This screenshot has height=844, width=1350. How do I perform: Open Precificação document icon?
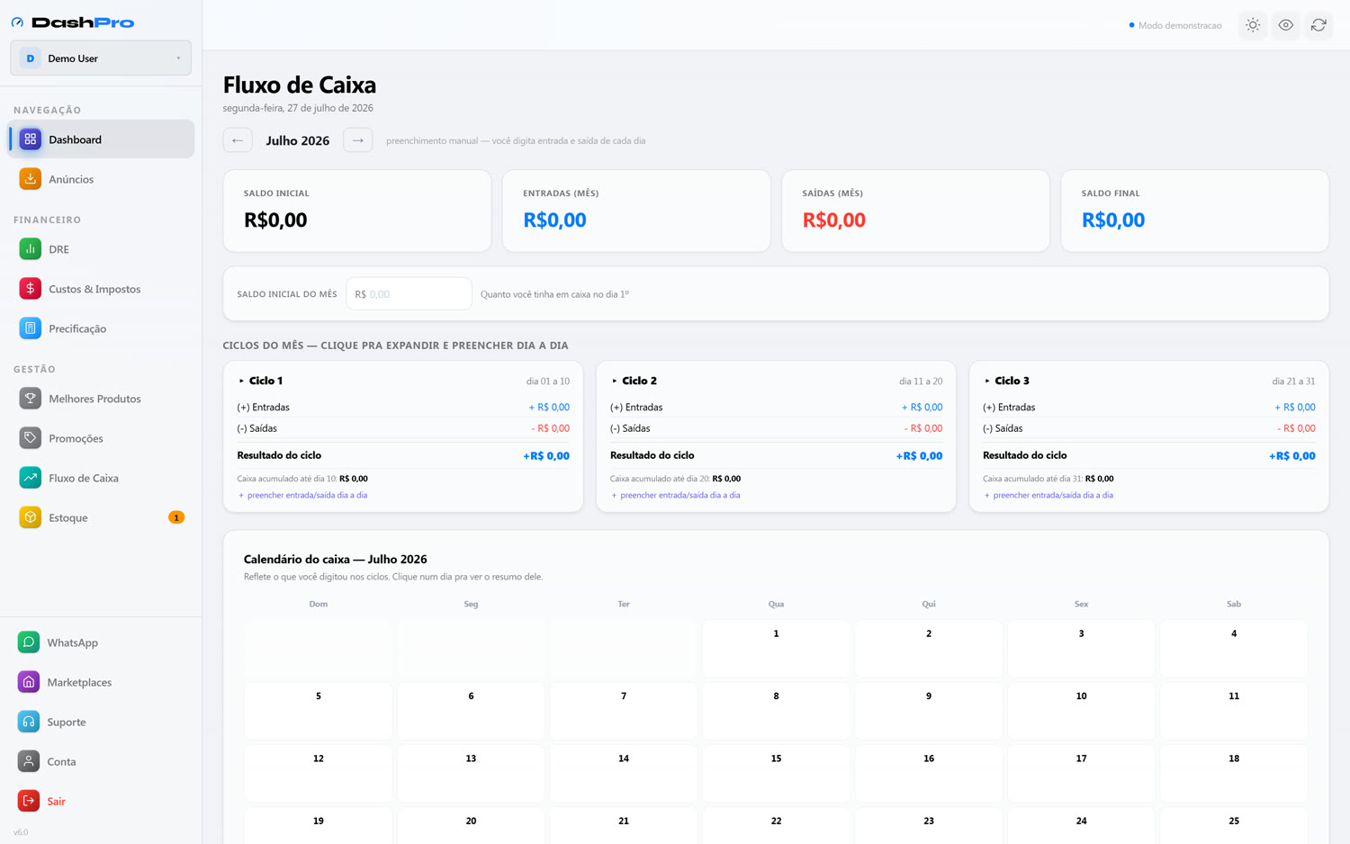(x=30, y=328)
